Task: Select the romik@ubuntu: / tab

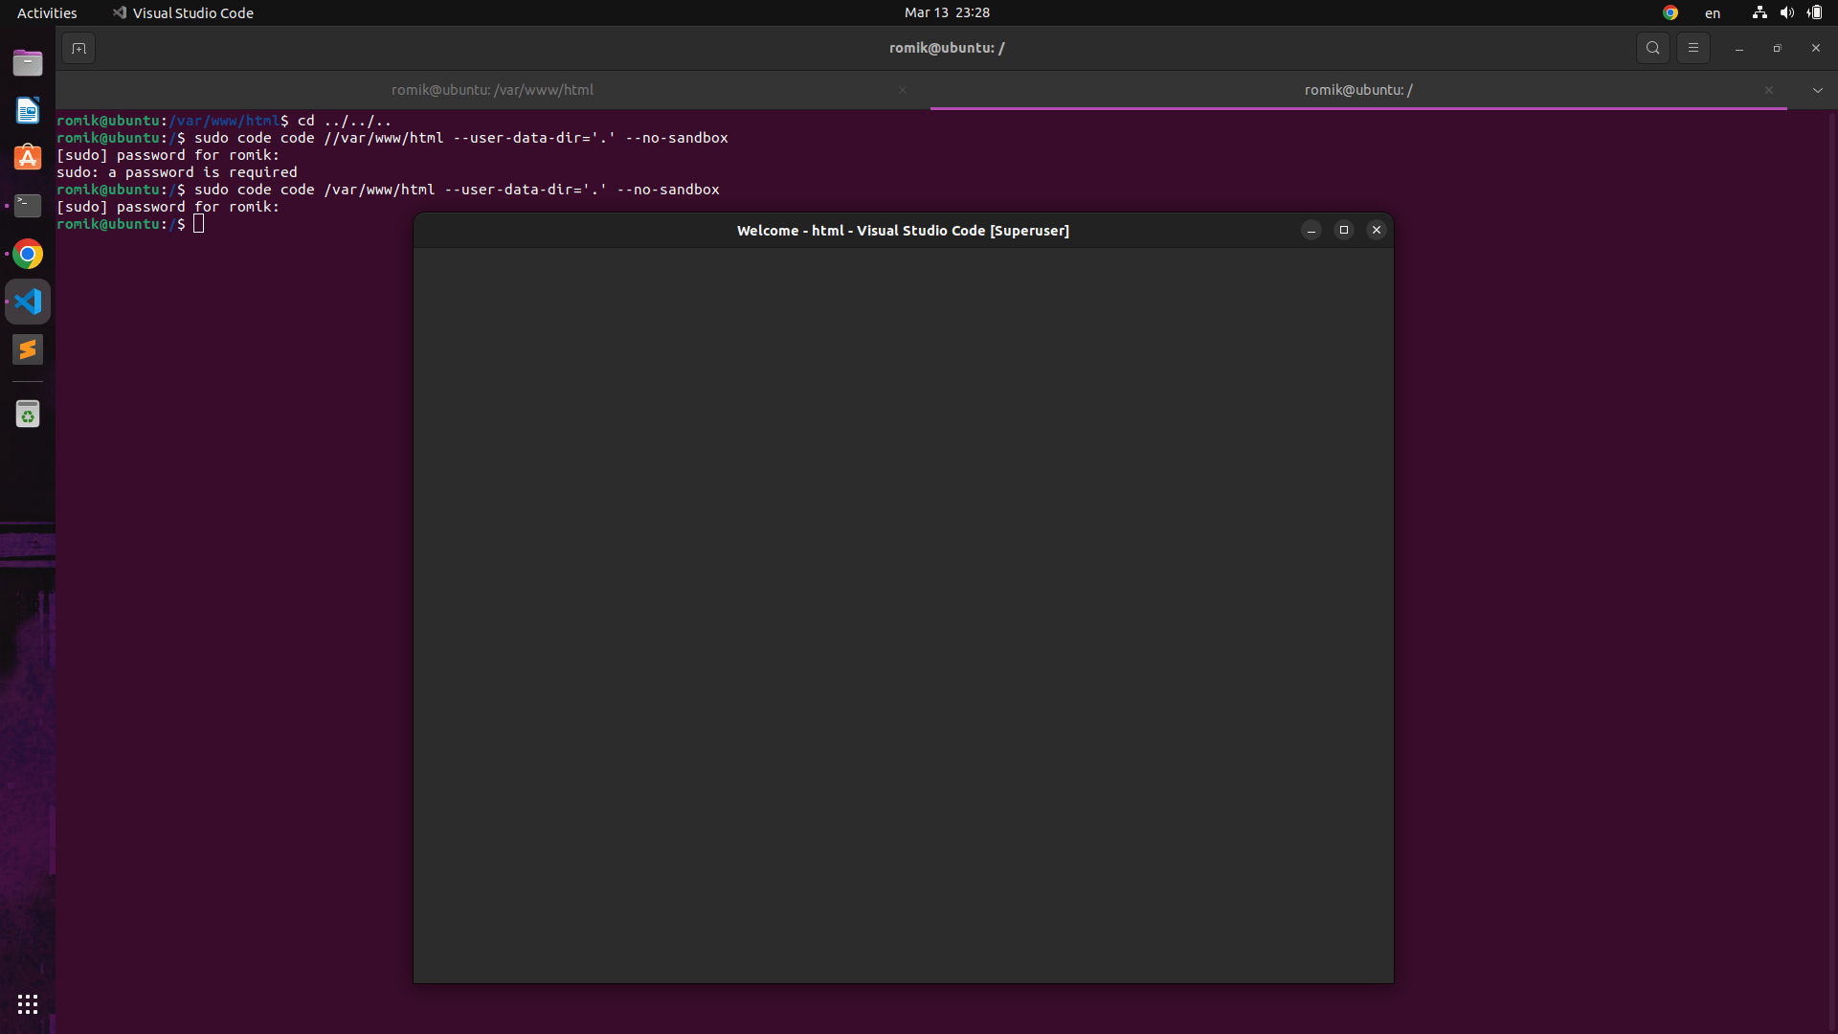Action: coord(1357,90)
